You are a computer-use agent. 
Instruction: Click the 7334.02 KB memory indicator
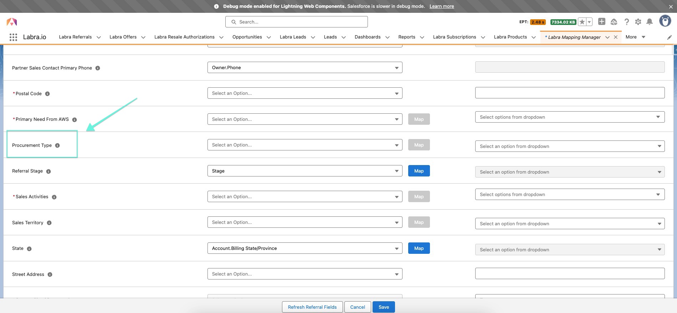point(563,22)
